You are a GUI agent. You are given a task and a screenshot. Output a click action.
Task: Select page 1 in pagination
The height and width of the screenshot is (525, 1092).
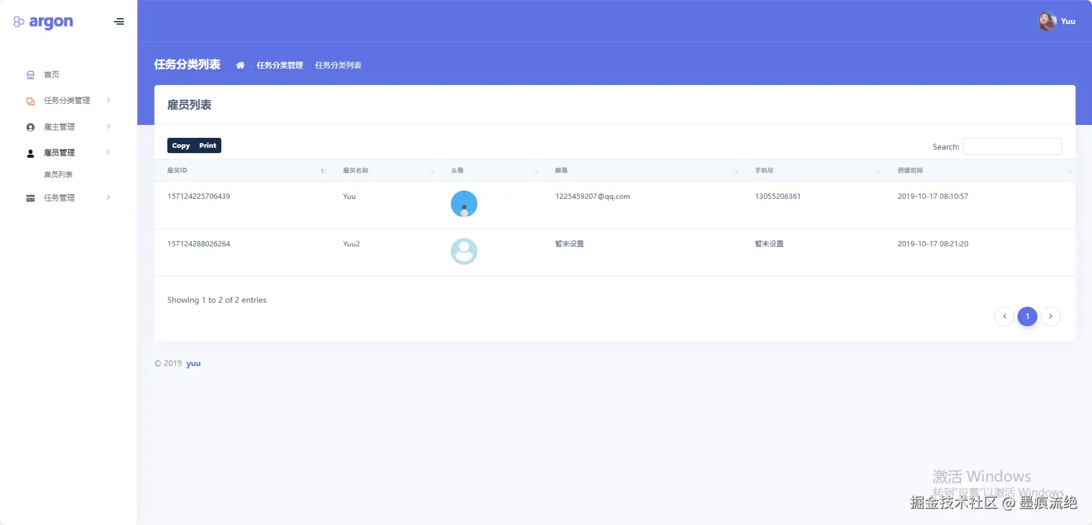pyautogui.click(x=1027, y=316)
